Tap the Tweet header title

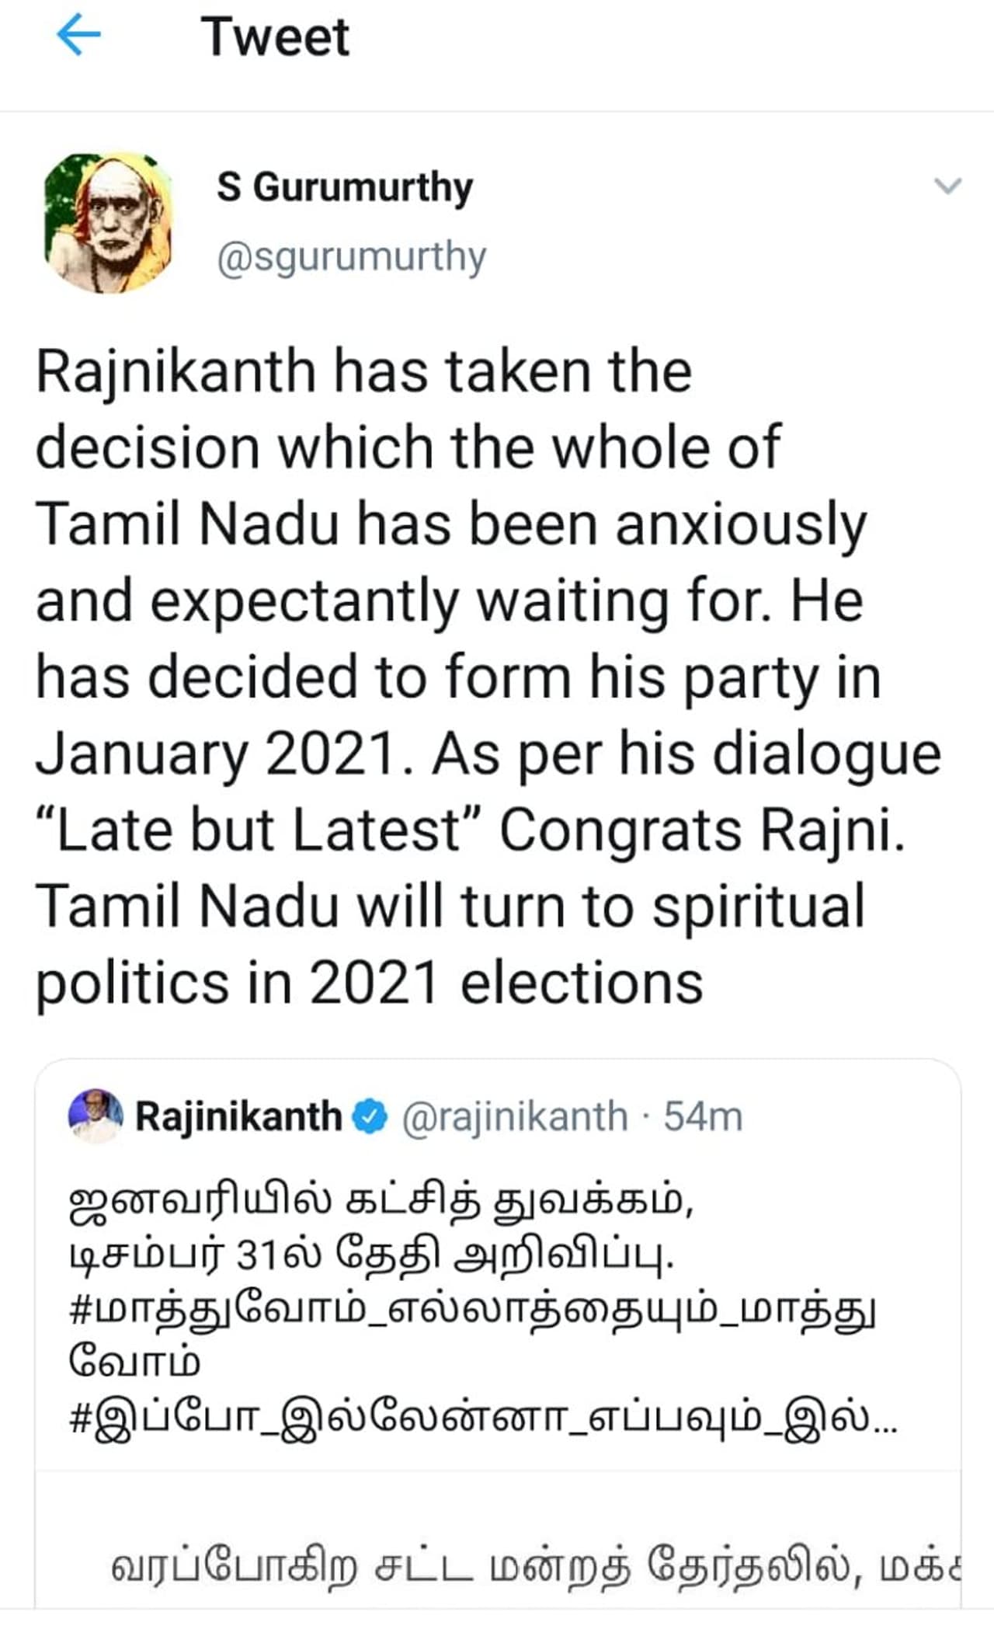(275, 37)
